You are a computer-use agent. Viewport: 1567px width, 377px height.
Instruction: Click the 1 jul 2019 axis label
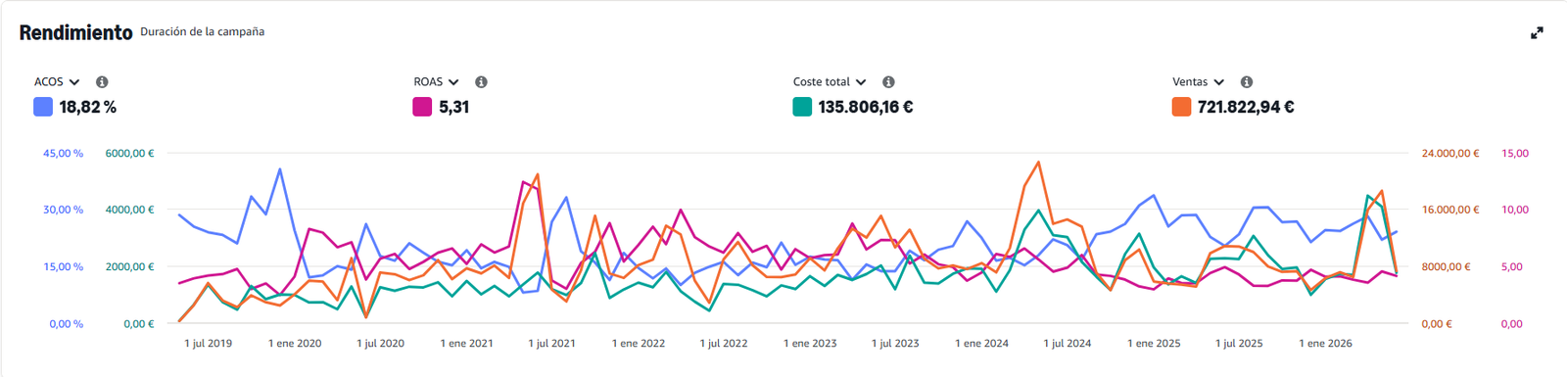(x=209, y=344)
